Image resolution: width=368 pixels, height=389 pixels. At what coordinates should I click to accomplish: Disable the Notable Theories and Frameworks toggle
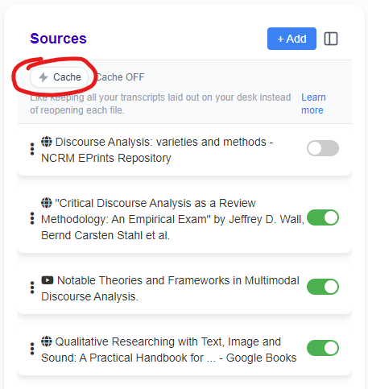[x=323, y=287]
